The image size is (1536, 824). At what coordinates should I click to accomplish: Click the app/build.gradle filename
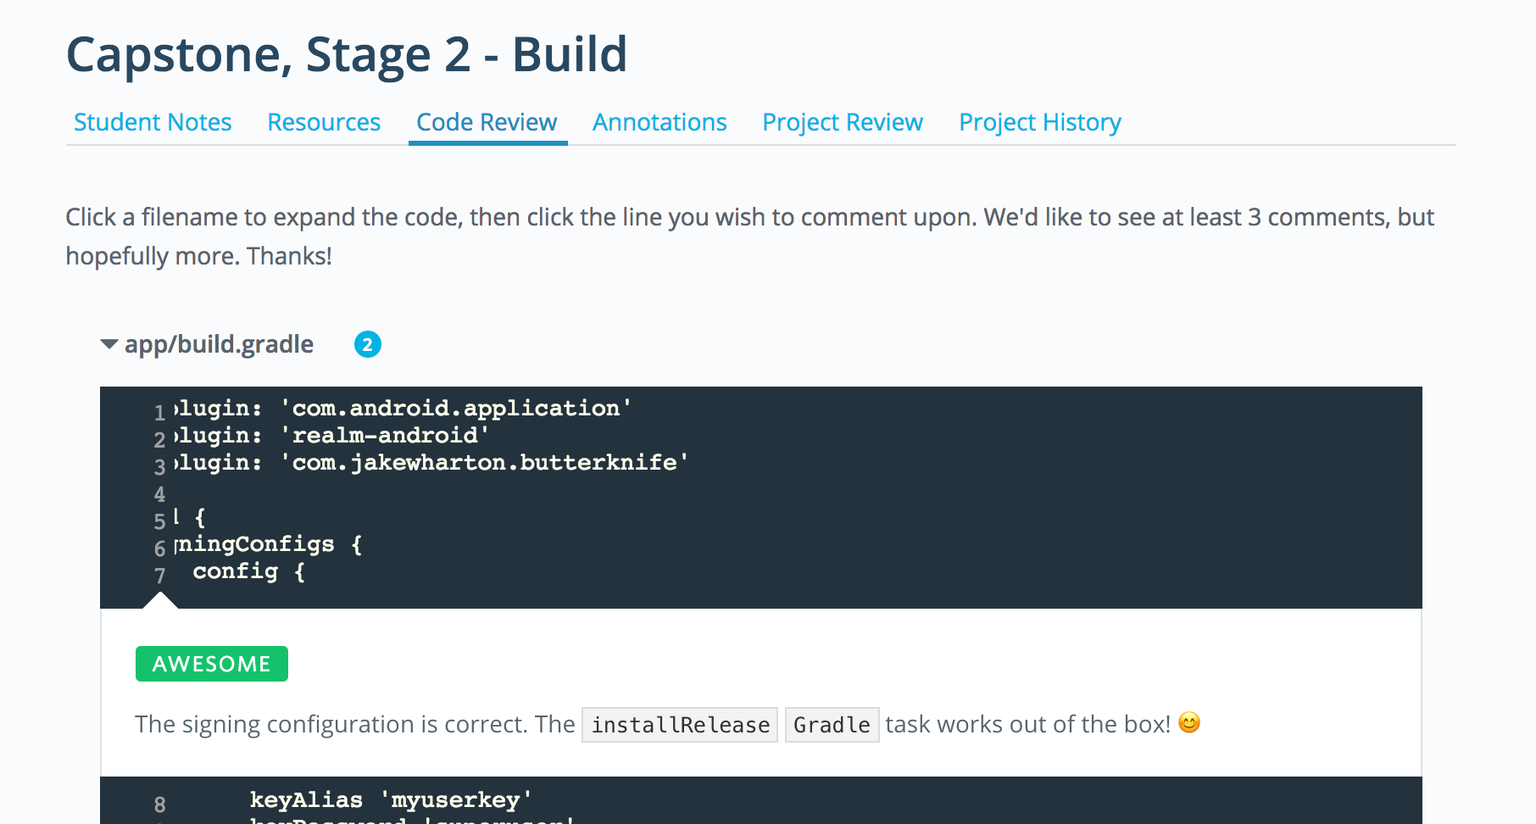point(219,344)
